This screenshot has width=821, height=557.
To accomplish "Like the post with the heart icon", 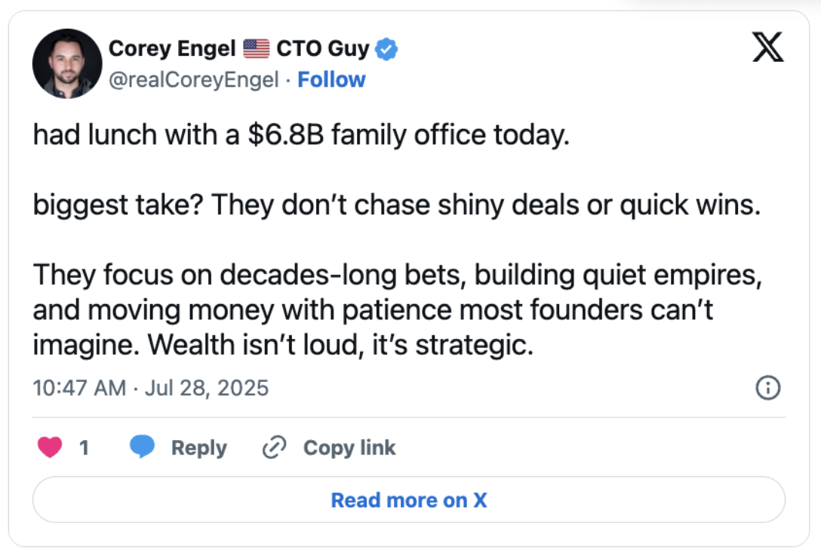I will pos(50,448).
